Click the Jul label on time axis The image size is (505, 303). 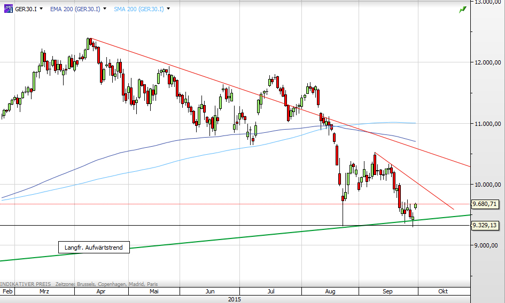271,291
